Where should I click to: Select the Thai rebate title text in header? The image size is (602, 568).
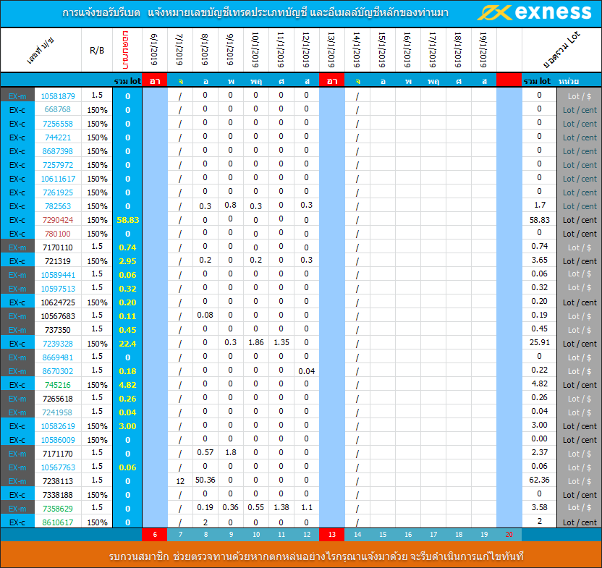(255, 13)
